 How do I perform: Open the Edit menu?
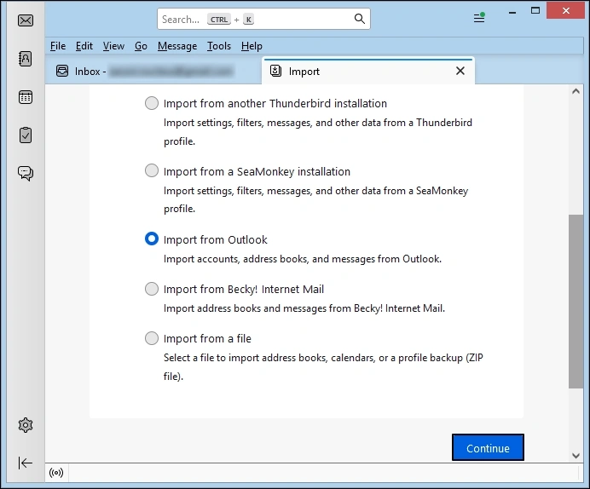[x=84, y=46]
